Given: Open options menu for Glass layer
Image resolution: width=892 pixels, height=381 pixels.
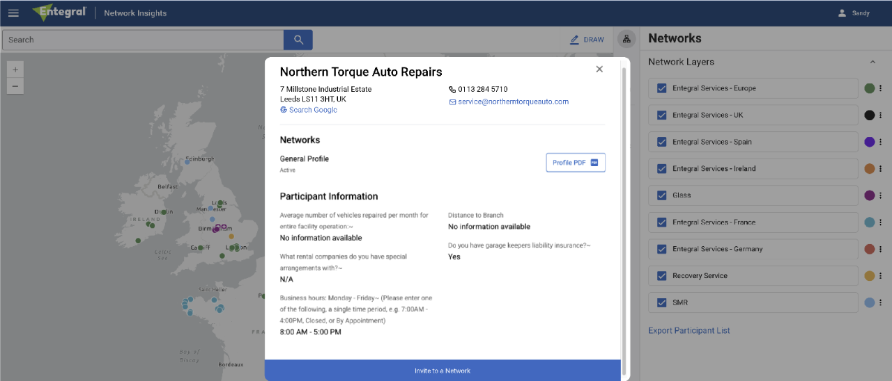Looking at the screenshot, I should click(880, 195).
